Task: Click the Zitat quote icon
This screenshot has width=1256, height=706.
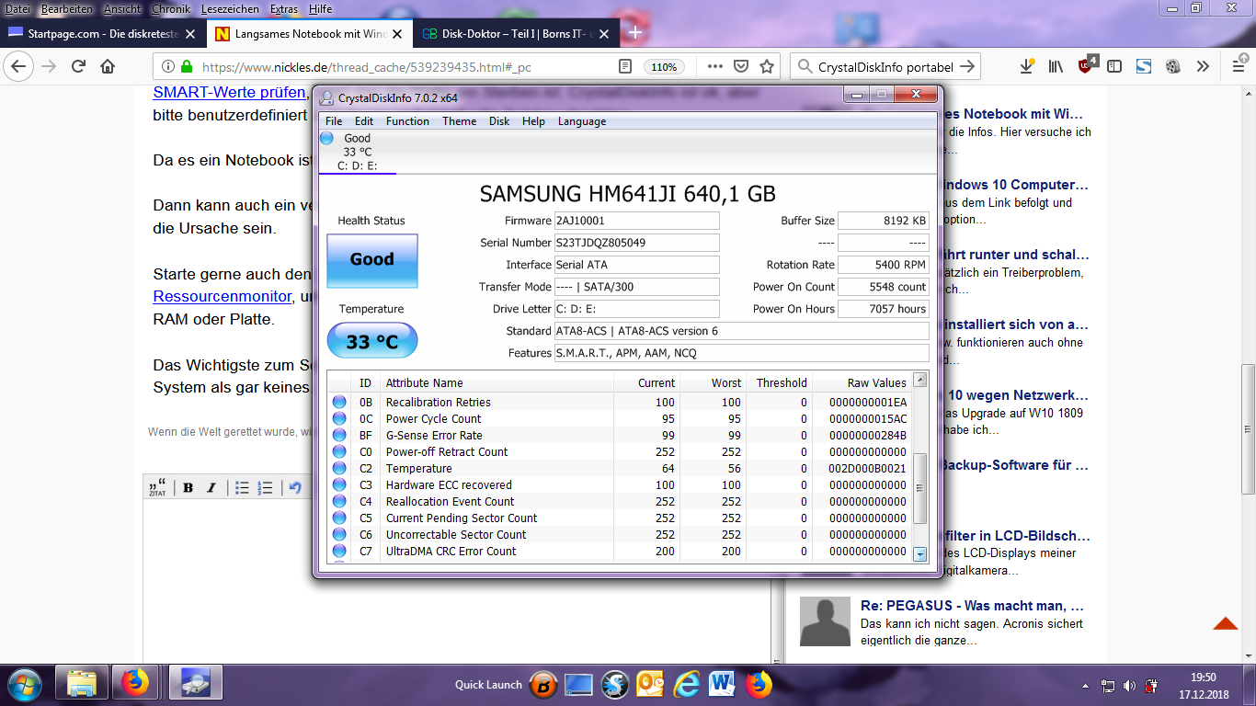Action: [x=158, y=488]
